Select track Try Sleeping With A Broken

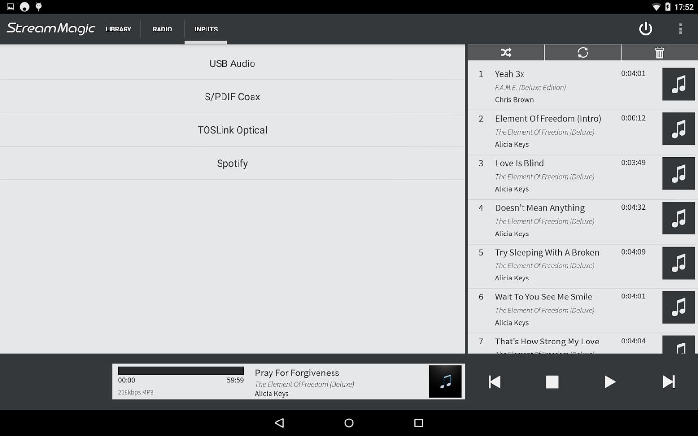(583, 266)
